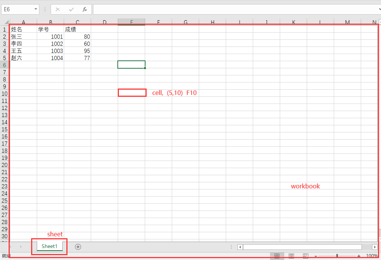381x260 pixels.
Task: Select the Sheet1 tab
Action: (x=49, y=246)
